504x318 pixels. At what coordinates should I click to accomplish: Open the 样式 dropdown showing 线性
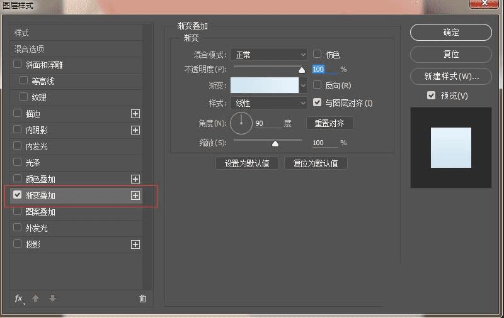point(269,103)
